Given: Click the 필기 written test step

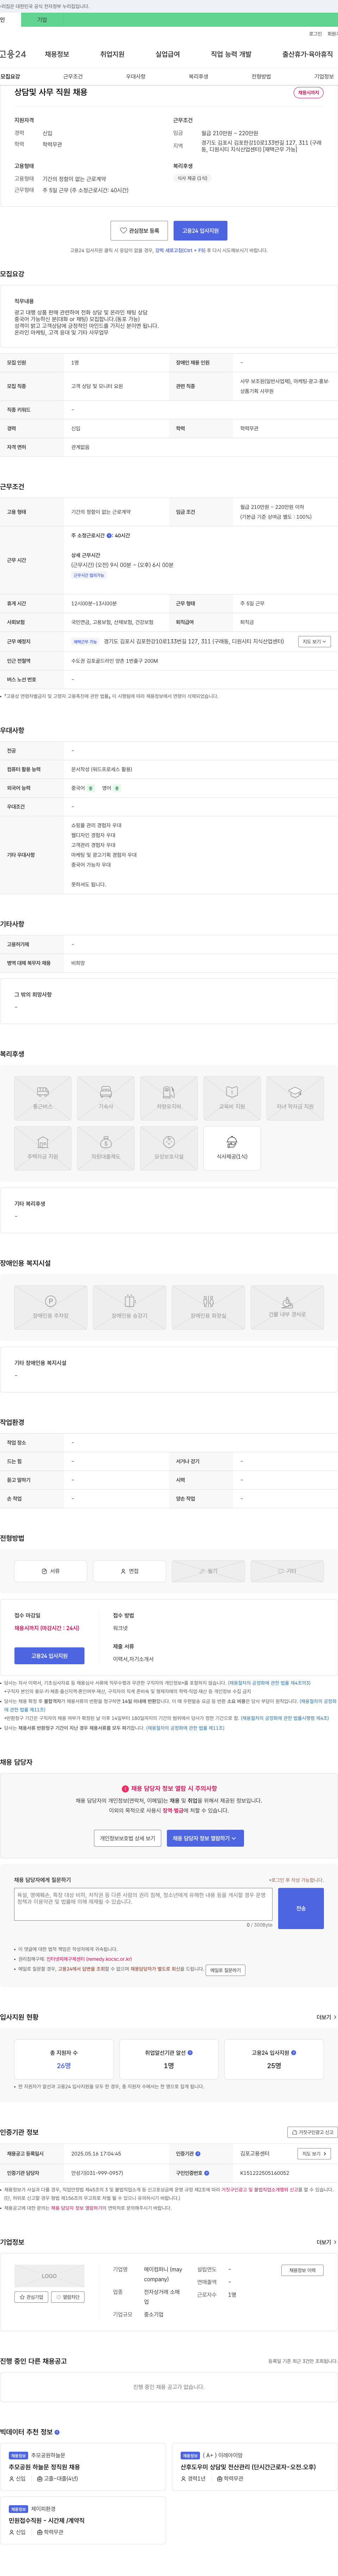Looking at the screenshot, I should (x=208, y=1571).
